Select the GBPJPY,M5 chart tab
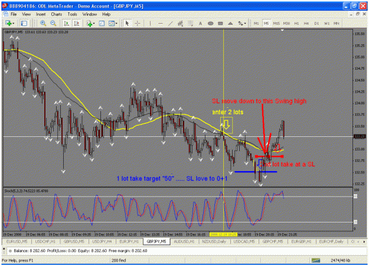 coord(156,241)
